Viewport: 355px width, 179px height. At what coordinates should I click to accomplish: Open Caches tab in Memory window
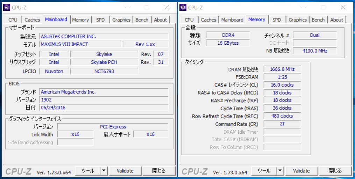click(x=208, y=20)
